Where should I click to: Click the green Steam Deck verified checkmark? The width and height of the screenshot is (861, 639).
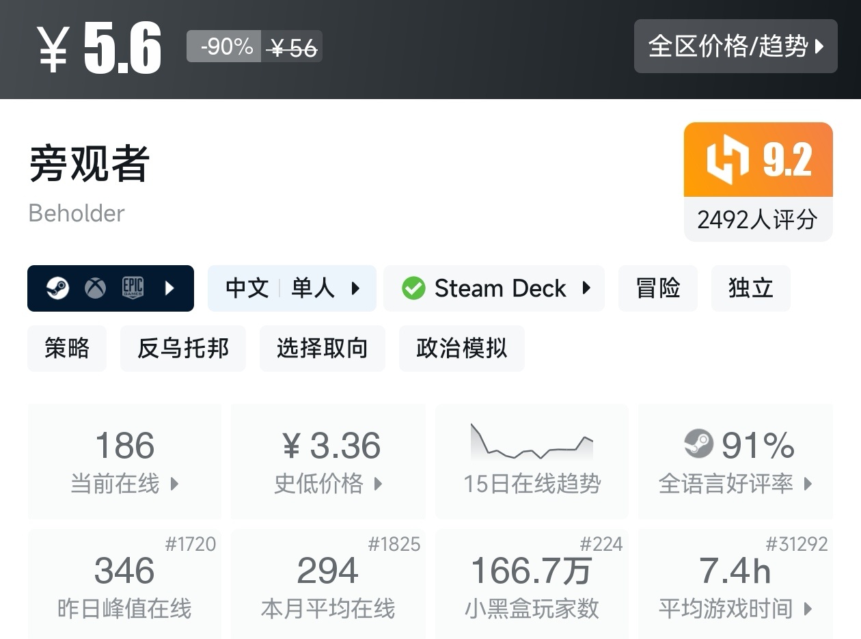pyautogui.click(x=413, y=288)
